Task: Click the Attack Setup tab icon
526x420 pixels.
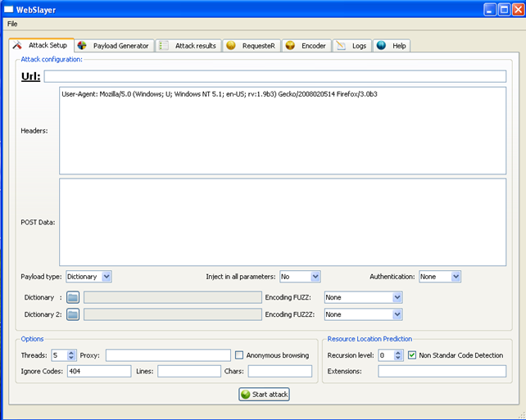Action: [17, 45]
